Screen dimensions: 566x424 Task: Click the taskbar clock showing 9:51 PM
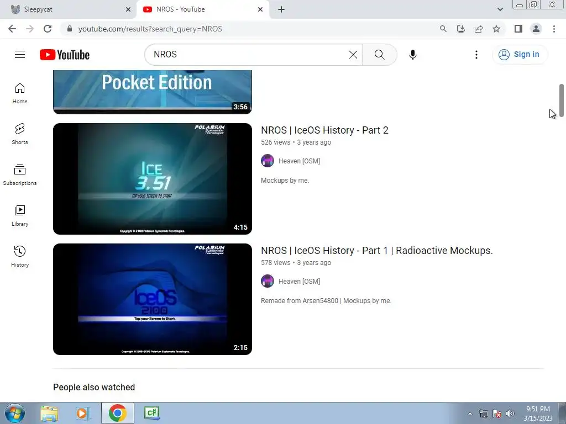(538, 414)
